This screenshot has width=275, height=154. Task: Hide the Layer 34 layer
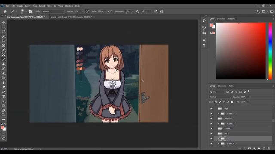click(211, 144)
